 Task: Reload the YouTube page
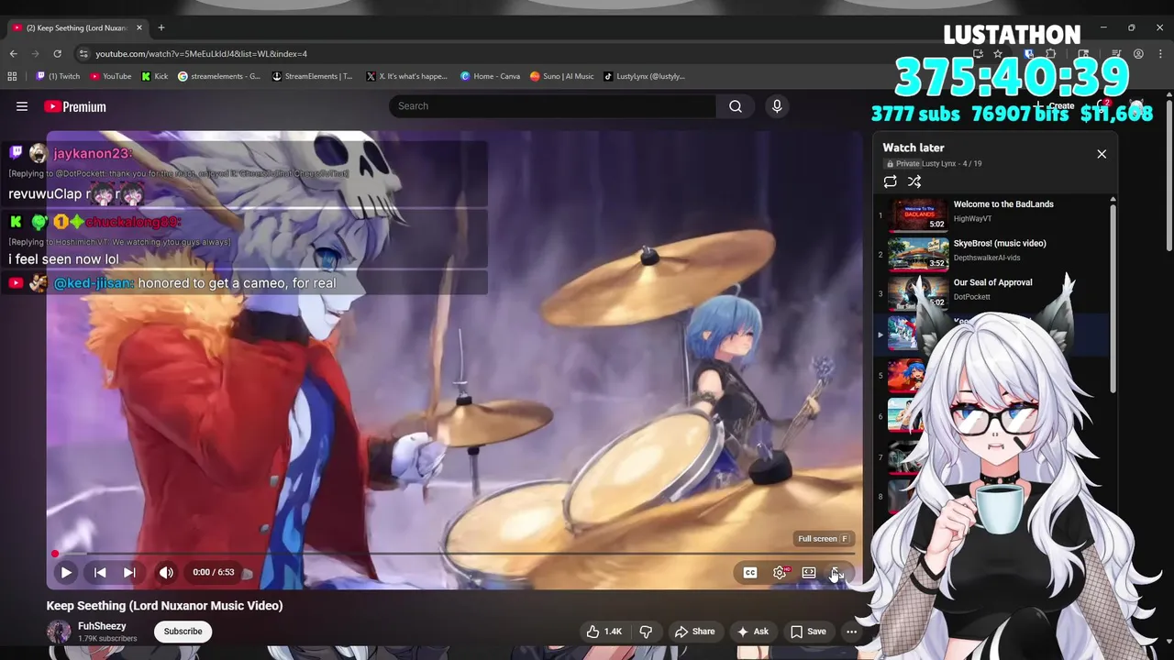pyautogui.click(x=57, y=54)
